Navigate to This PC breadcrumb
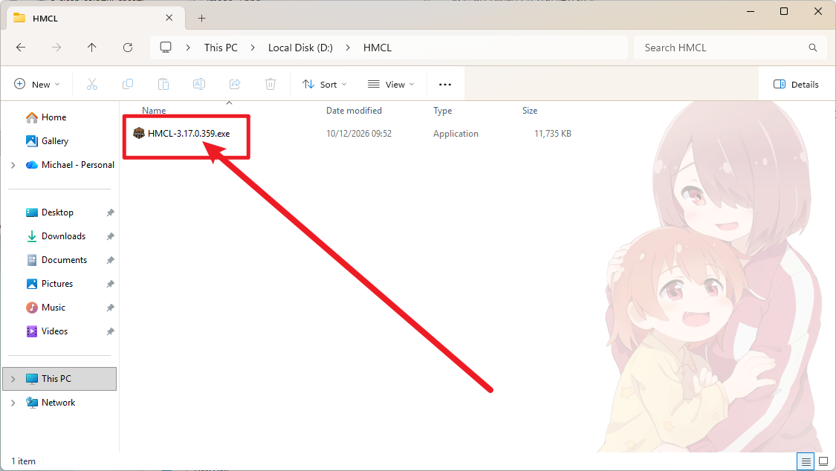Image resolution: width=836 pixels, height=471 pixels. [x=221, y=48]
